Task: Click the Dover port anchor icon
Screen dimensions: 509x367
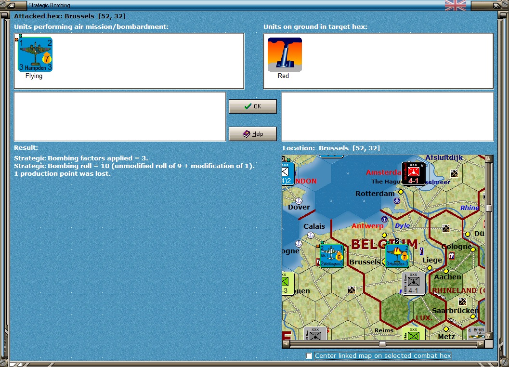Action: (x=299, y=201)
